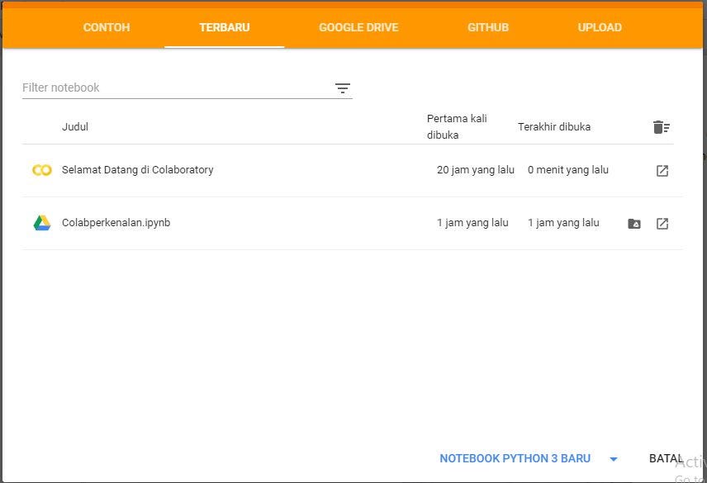Screen dimensions: 707x483
Task: Switch to the GOOGLE DRIVE tab
Action: point(358,27)
